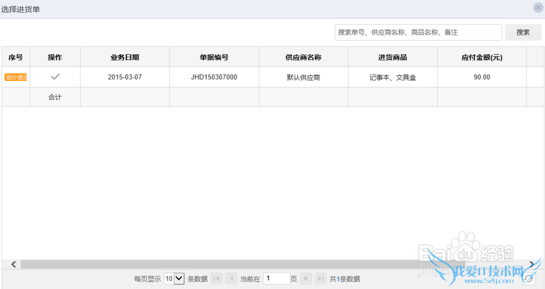This screenshot has width=545, height=289.
Task: Go to the last page icon
Action: (321, 279)
